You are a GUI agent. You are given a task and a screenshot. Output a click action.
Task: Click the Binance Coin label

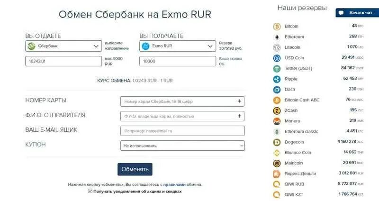pos(298,153)
